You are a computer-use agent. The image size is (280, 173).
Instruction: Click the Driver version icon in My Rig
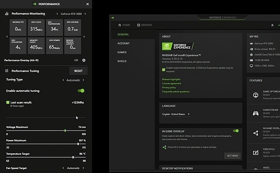coord(251,49)
